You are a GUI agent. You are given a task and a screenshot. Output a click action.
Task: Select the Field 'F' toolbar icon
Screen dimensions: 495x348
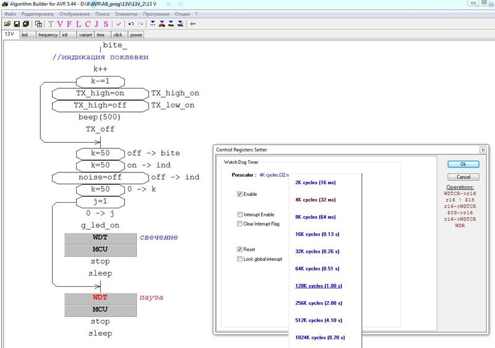click(x=69, y=24)
